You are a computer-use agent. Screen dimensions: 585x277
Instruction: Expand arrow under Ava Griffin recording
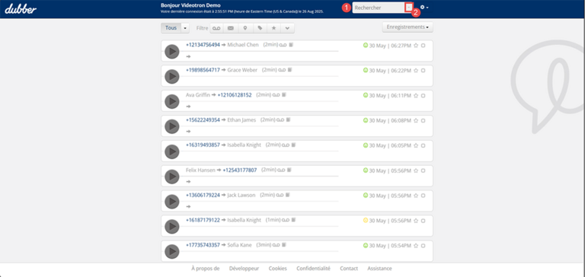point(188,107)
